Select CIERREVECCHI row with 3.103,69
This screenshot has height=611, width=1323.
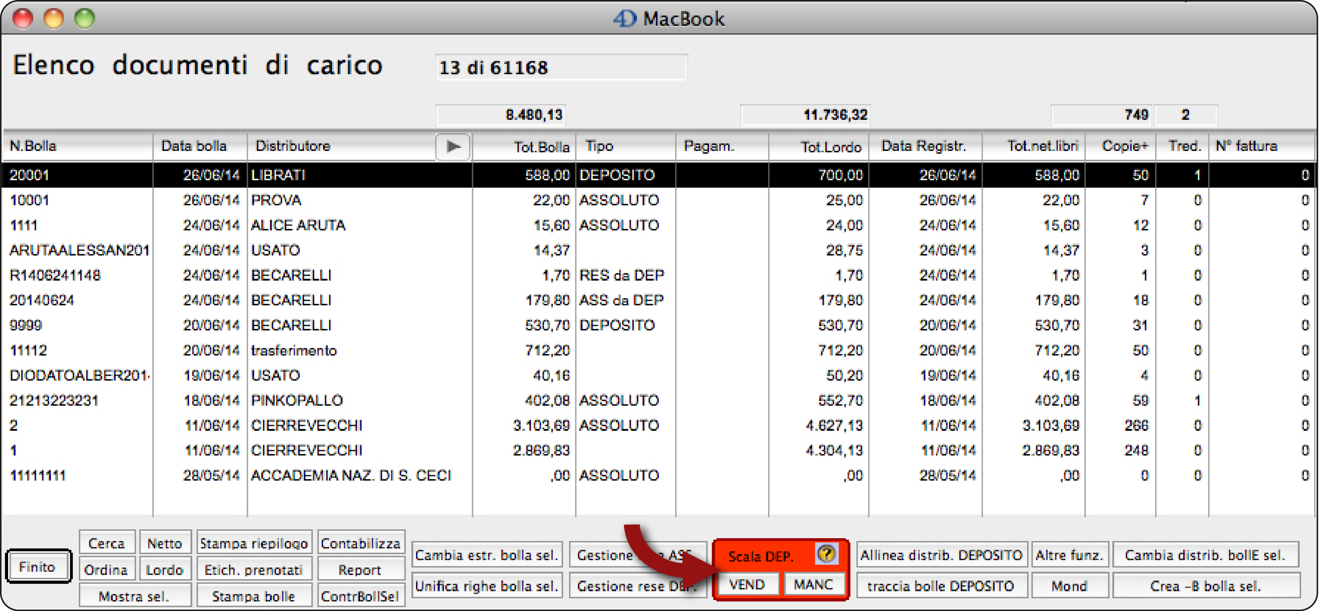pos(659,425)
